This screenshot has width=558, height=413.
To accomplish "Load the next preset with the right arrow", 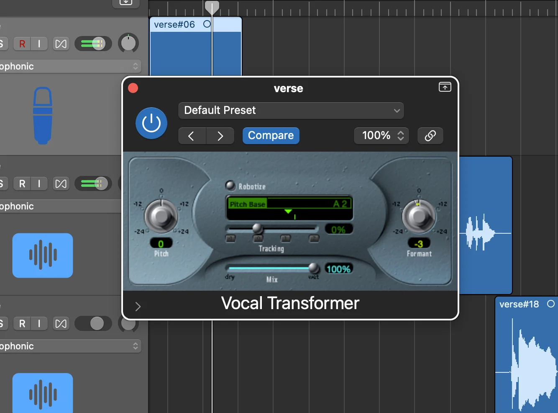I will coord(220,136).
